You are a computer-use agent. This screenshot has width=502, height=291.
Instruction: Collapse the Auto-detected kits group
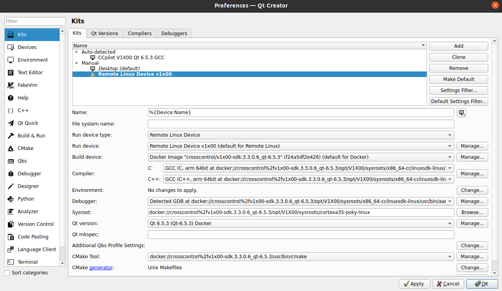[77, 52]
